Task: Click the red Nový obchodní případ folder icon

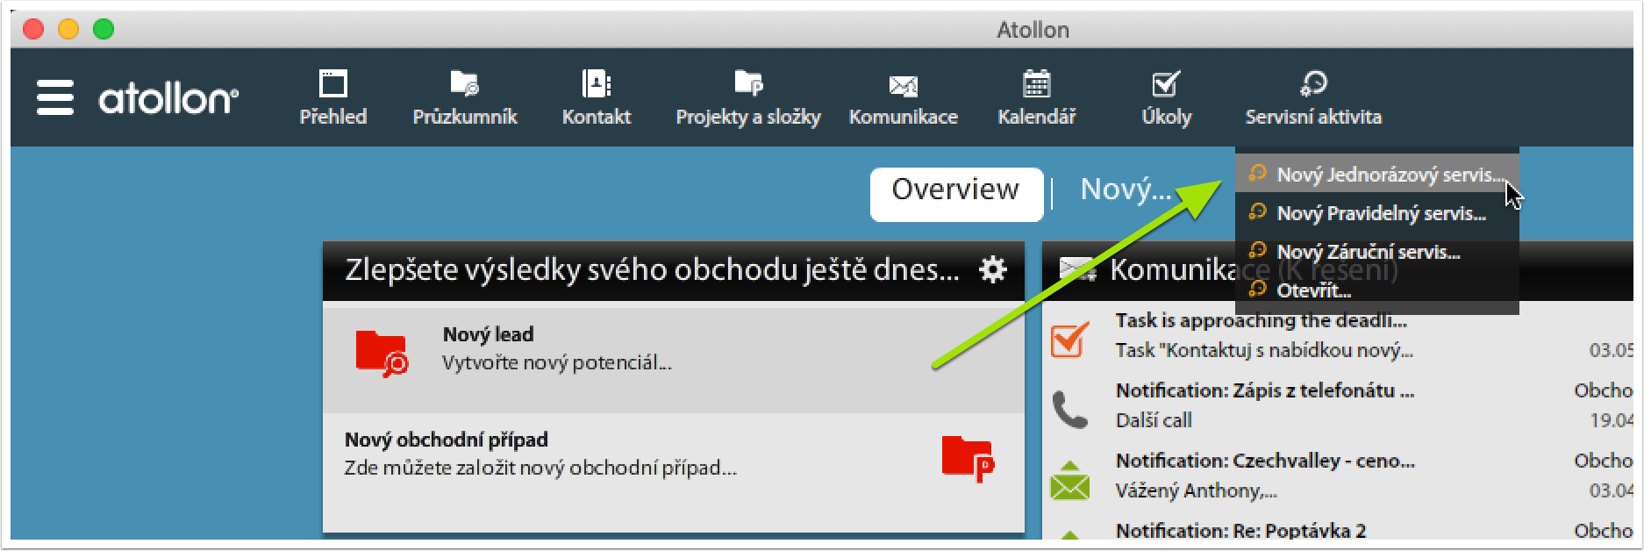Action: (x=968, y=459)
